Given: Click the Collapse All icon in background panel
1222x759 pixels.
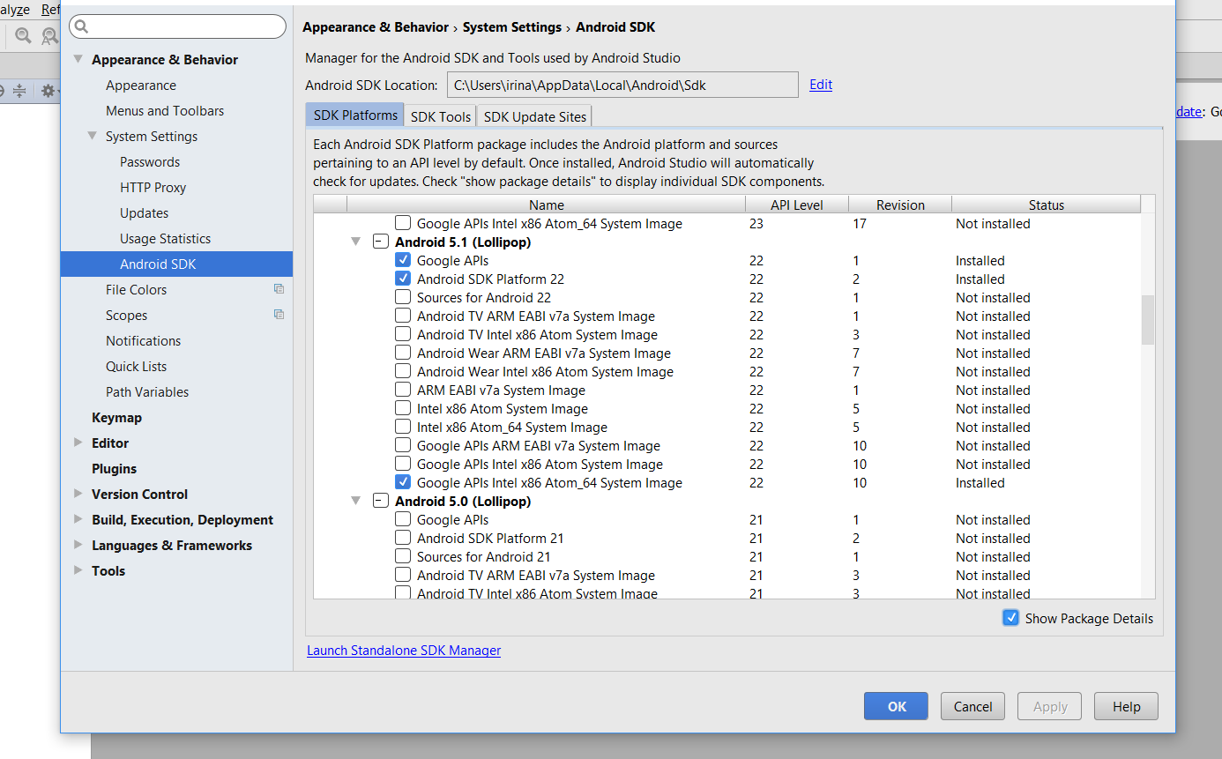Looking at the screenshot, I should tap(19, 91).
